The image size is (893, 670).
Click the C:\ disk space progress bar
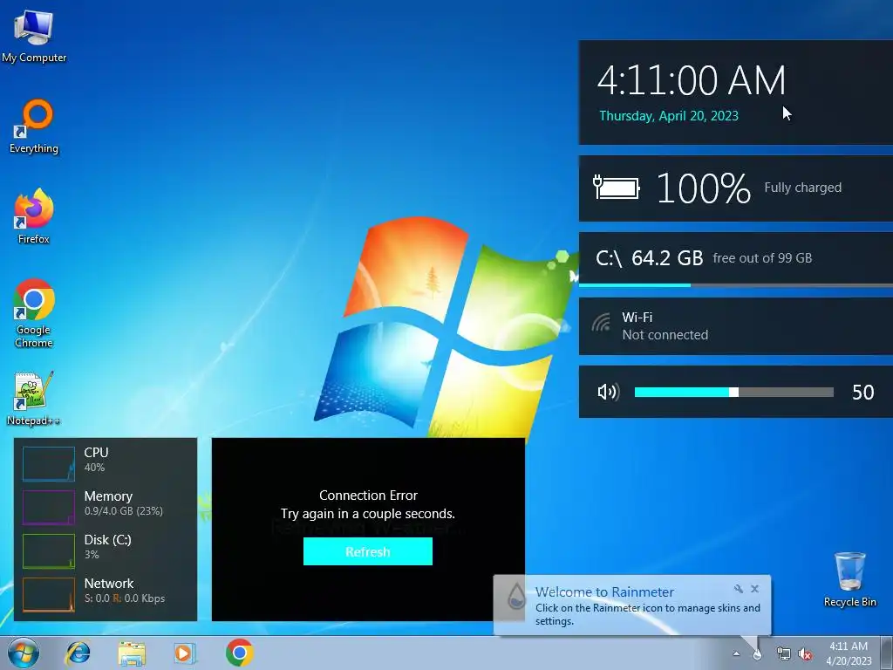(x=736, y=285)
